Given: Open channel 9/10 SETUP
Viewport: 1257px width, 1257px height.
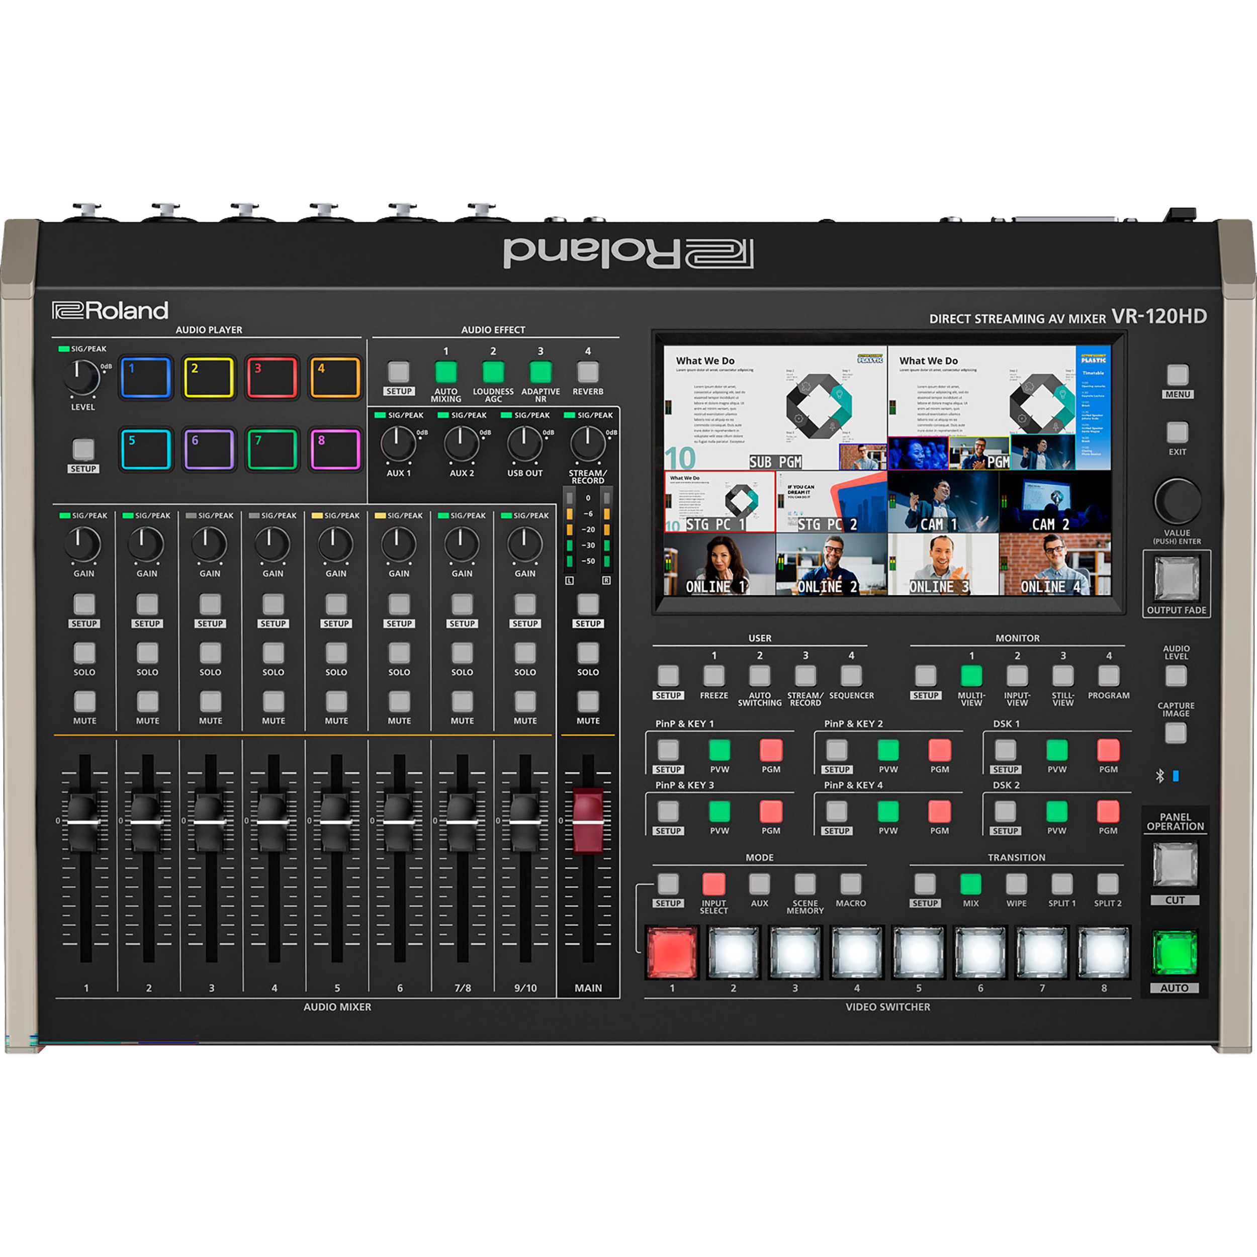Looking at the screenshot, I should click(x=525, y=604).
